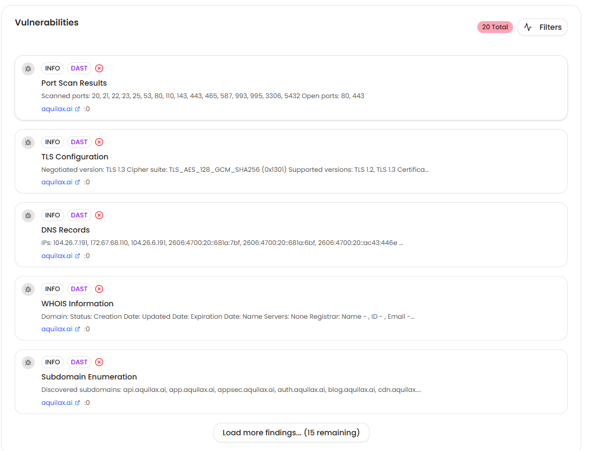590x451 pixels.
Task: Select the TLS Configuration title
Action: (x=75, y=157)
